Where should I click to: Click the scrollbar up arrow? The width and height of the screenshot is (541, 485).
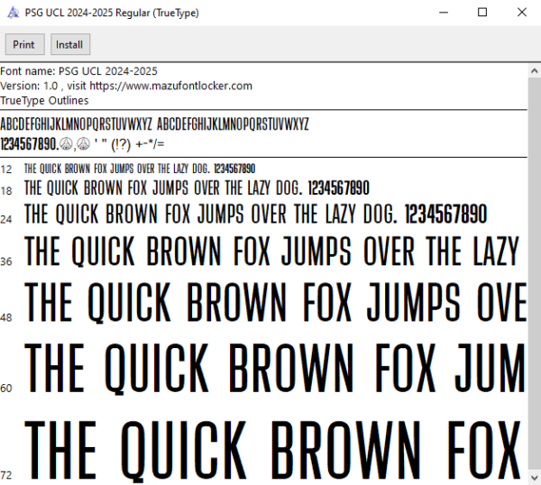tap(535, 71)
